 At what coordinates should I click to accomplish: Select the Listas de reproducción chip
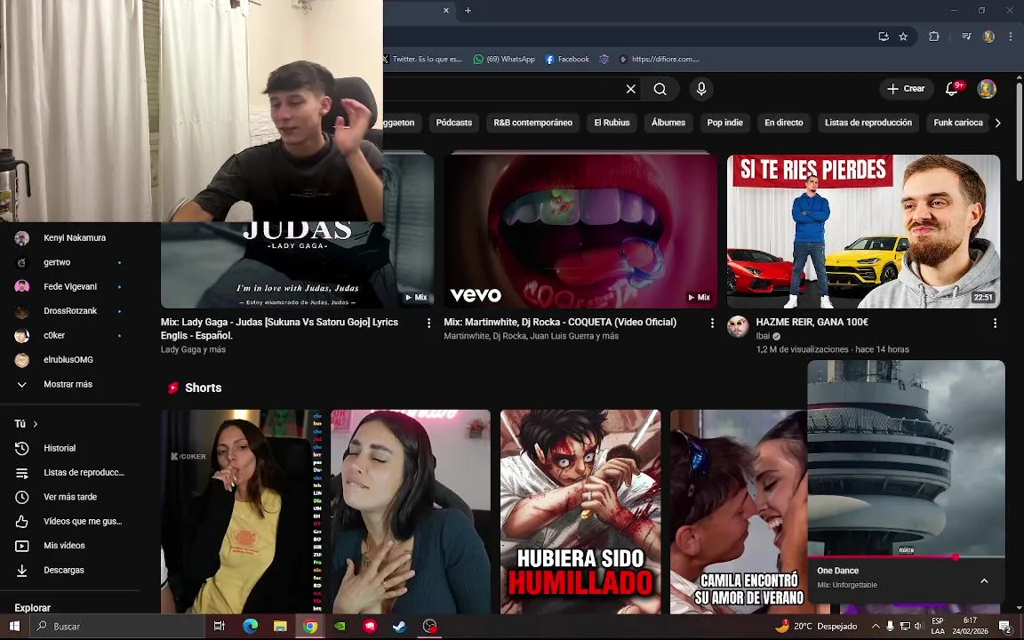click(868, 123)
